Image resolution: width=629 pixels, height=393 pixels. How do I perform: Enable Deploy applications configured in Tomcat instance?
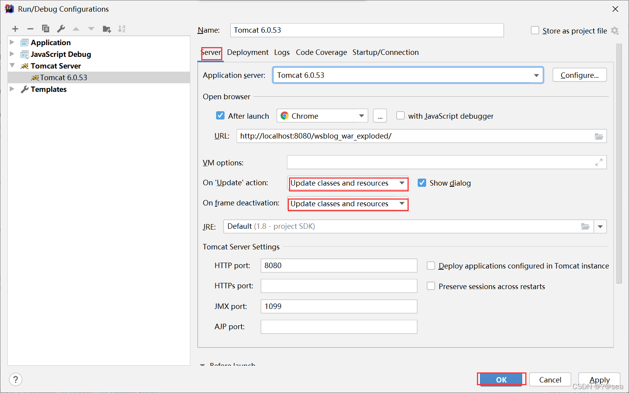coord(431,266)
